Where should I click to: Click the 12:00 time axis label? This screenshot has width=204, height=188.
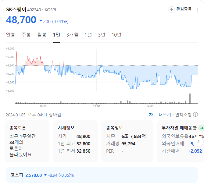[97, 106]
